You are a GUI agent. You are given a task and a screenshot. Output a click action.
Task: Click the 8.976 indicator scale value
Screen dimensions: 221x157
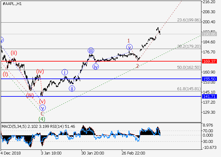coord(208,125)
